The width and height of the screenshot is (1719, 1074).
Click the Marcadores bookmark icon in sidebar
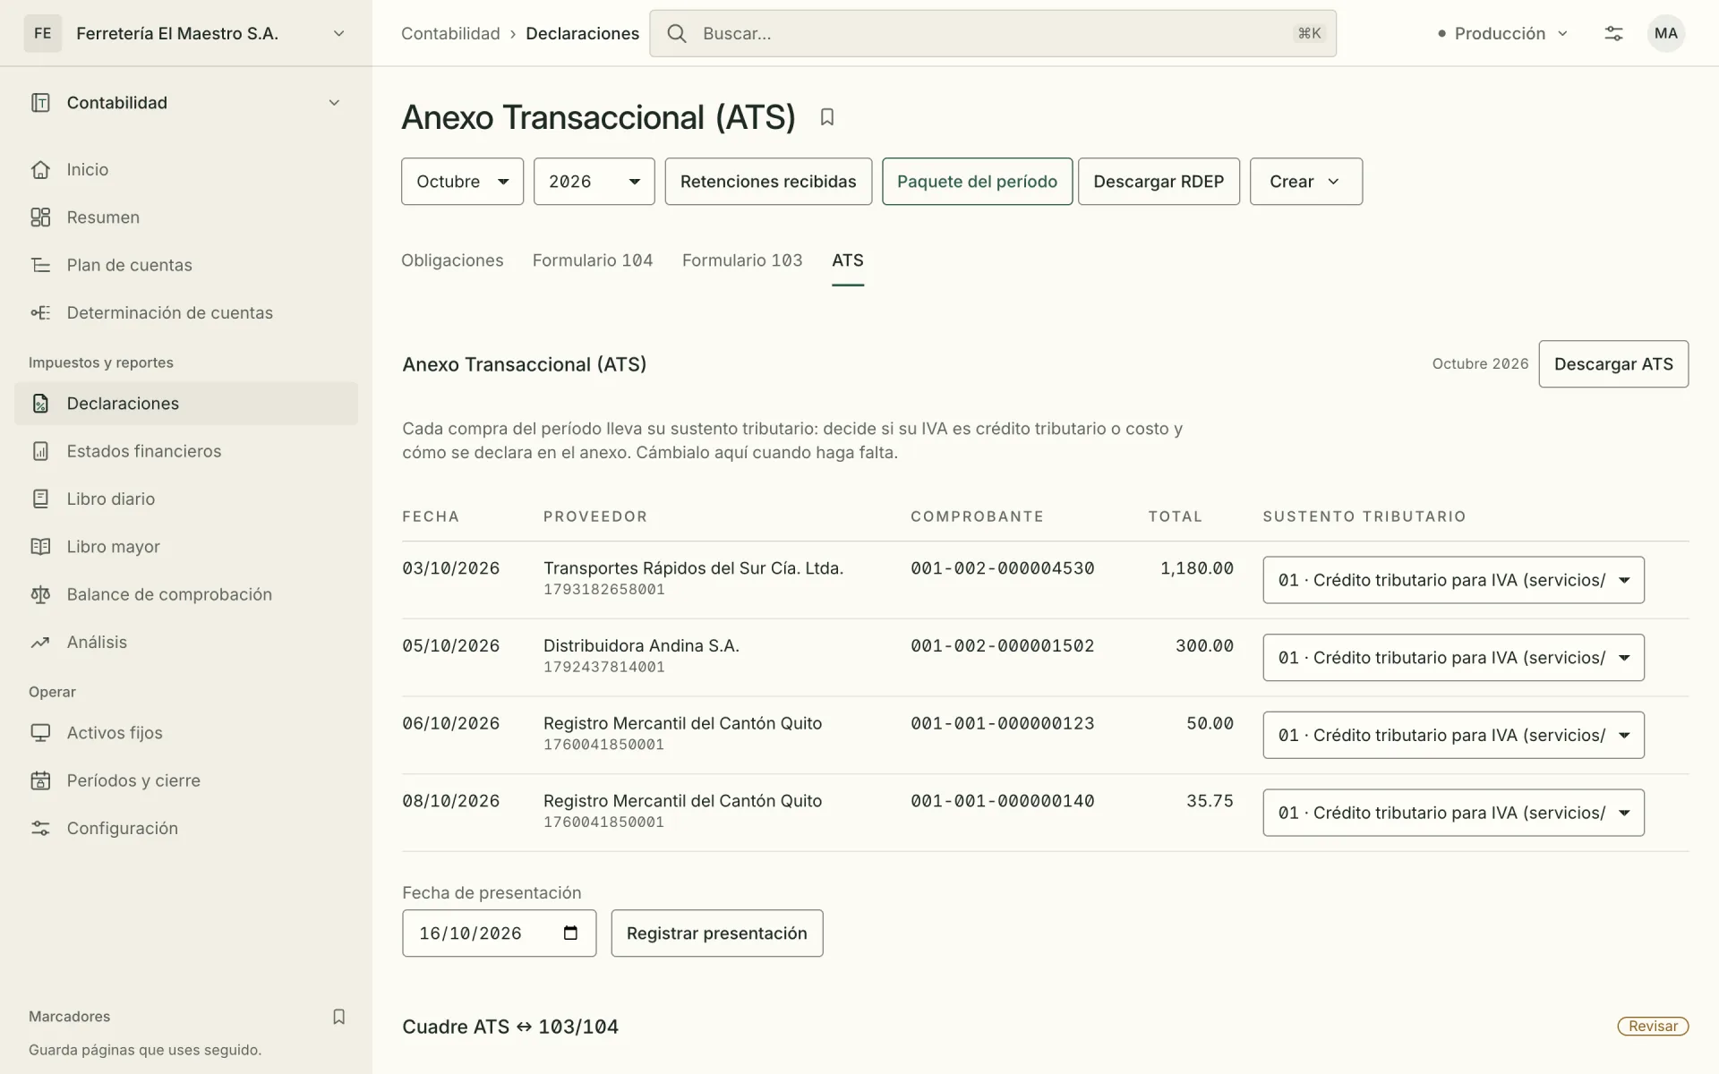coord(338,1017)
